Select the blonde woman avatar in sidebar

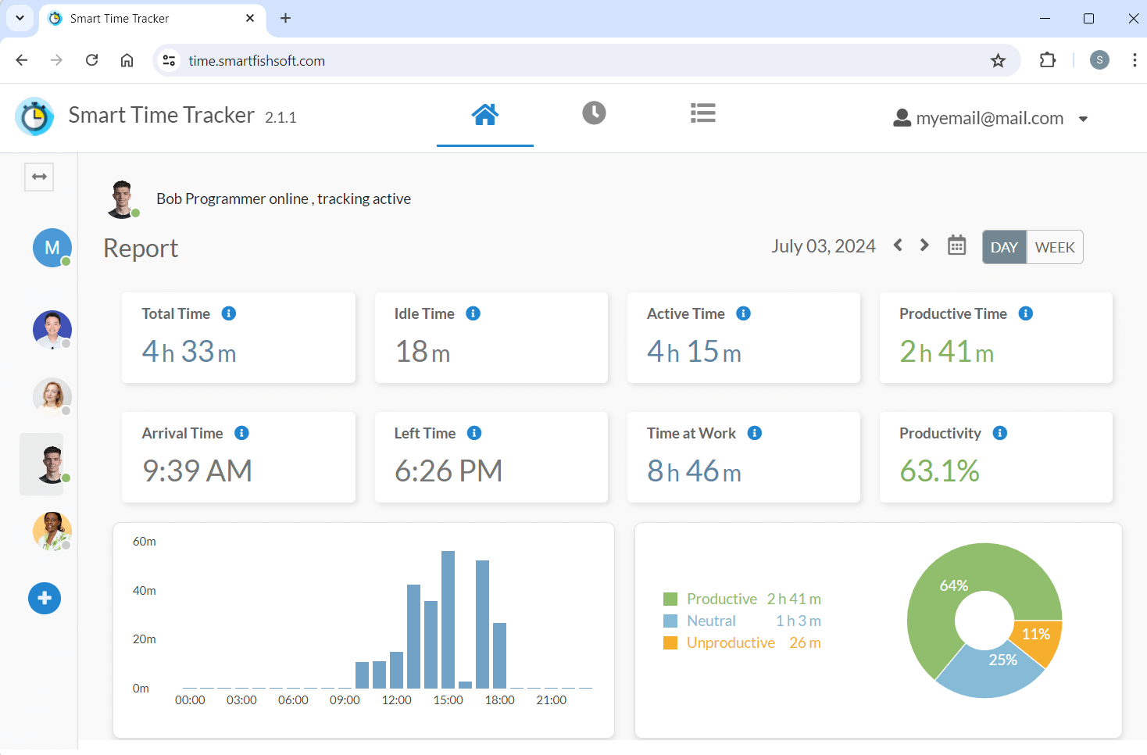[x=52, y=397]
